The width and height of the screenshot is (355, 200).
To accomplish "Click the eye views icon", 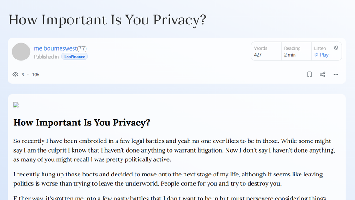I will (15, 75).
